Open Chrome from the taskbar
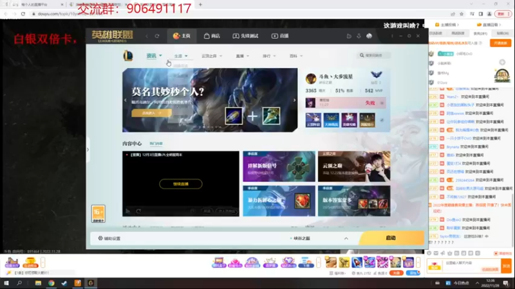 (x=51, y=283)
